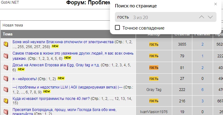Viewport: 223px width, 115px height.
Task: Open page 12 of Куда исчезают программисты topic
Action: [x=116, y=99]
